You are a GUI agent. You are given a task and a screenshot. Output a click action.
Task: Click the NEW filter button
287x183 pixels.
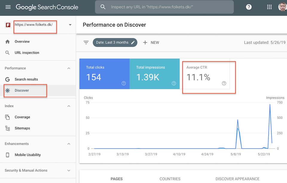click(151, 43)
